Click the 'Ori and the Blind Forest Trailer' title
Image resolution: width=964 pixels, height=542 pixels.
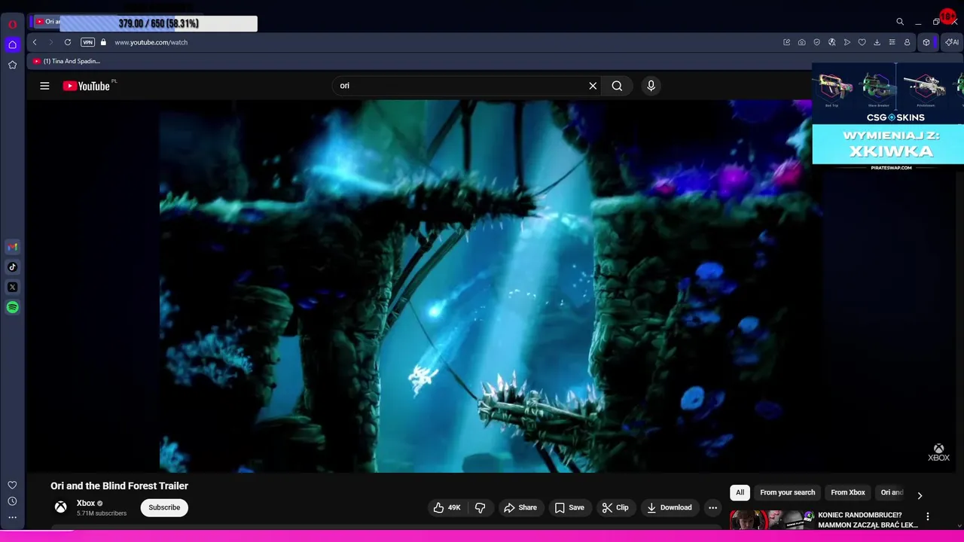coord(119,486)
